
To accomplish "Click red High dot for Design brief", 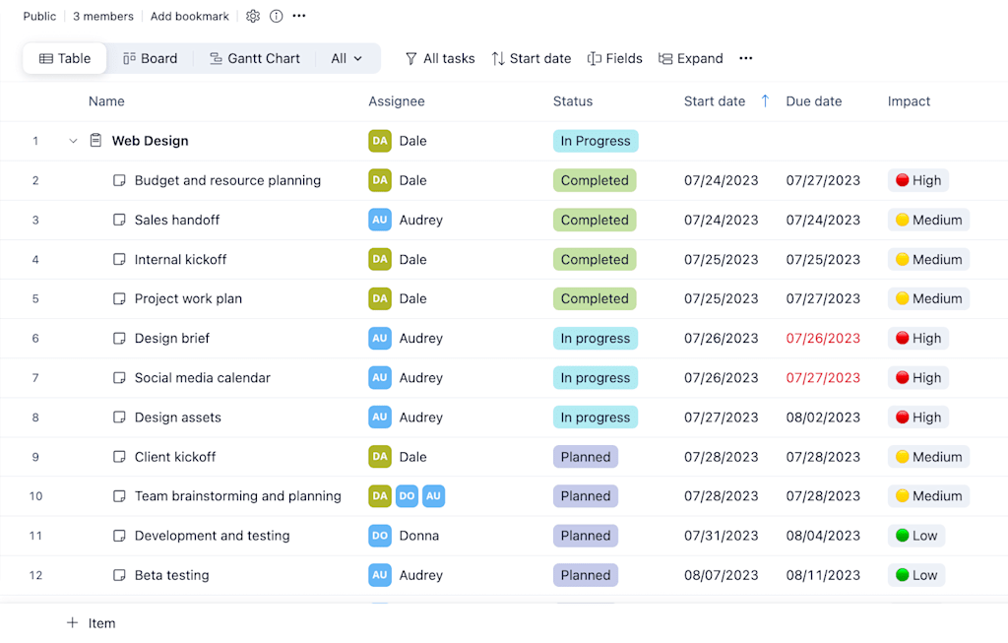I will [902, 338].
